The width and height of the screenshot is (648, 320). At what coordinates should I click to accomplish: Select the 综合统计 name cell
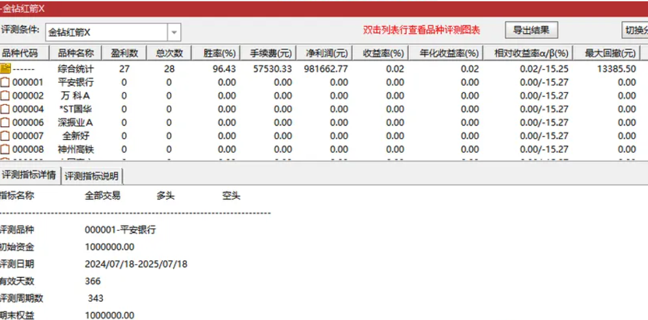[x=76, y=69]
